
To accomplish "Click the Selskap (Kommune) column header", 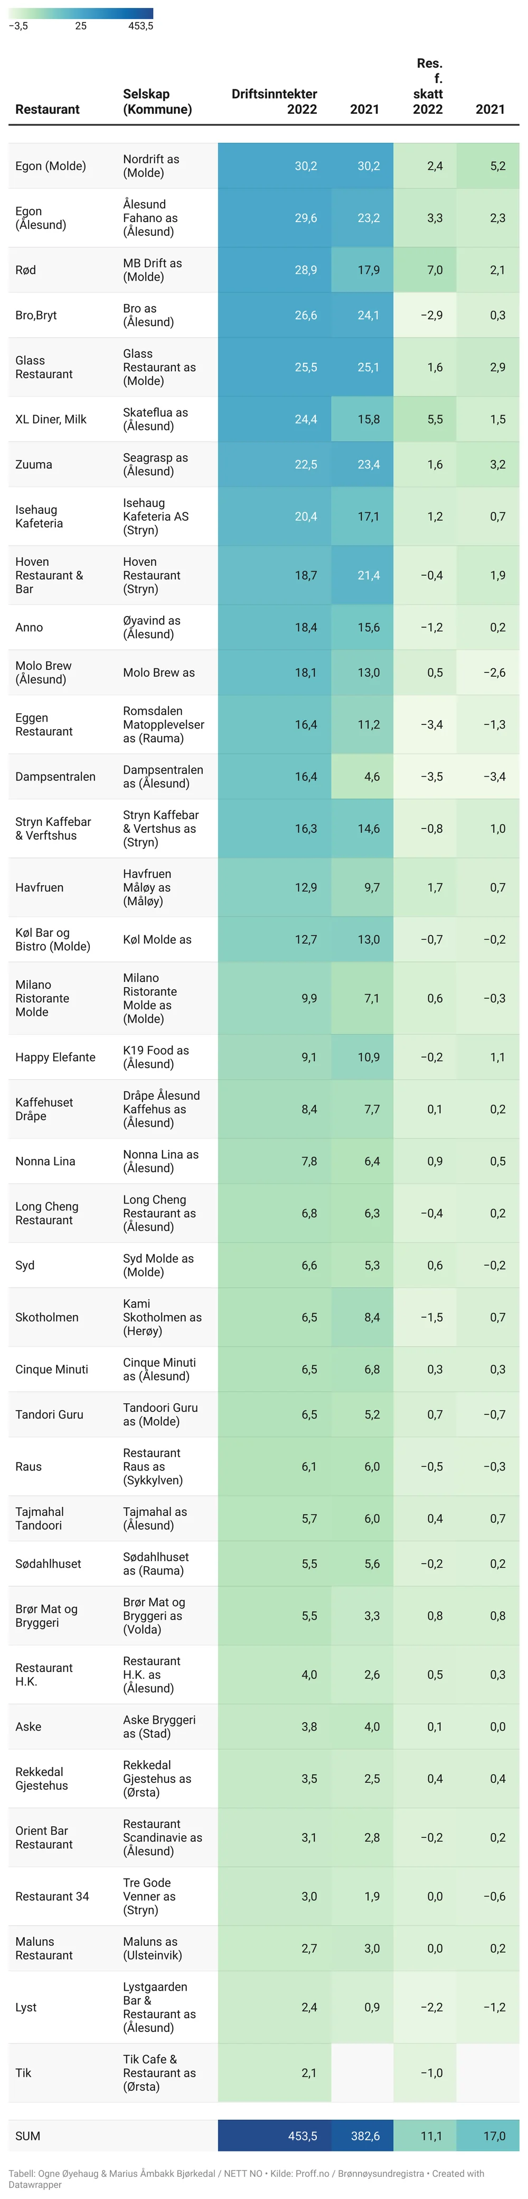I will 157,102.
